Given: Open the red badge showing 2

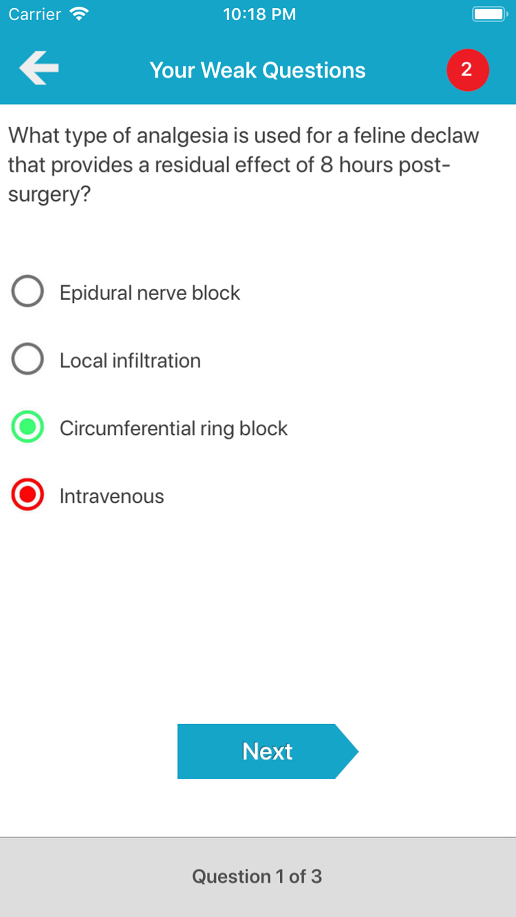Looking at the screenshot, I should [467, 70].
